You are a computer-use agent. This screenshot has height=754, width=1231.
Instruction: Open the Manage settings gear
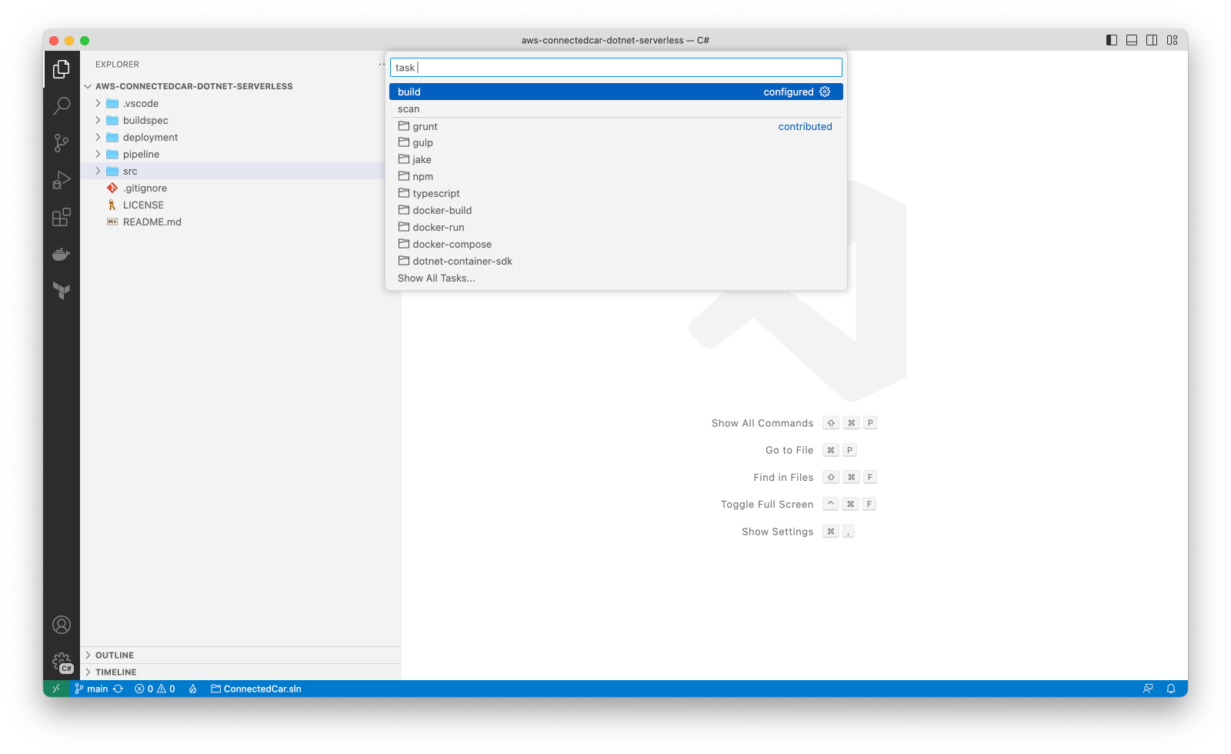tap(62, 662)
